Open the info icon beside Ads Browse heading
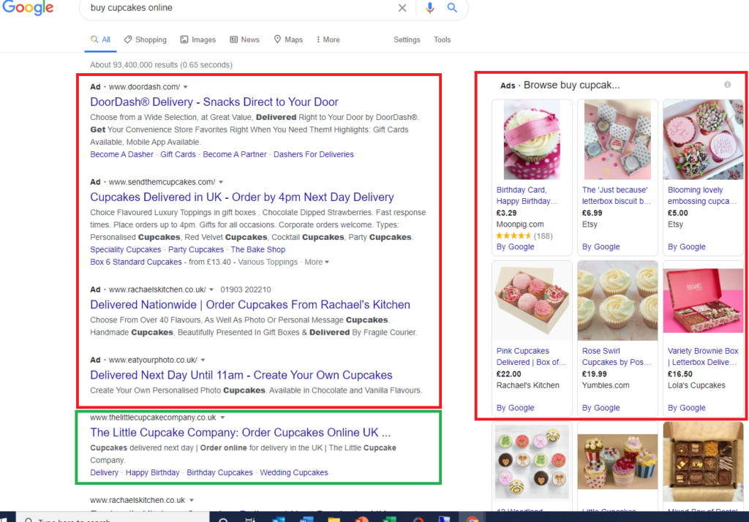Screen dimensions: 749x522 point(728,85)
